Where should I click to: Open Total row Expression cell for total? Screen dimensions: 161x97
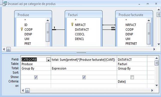point(84,68)
